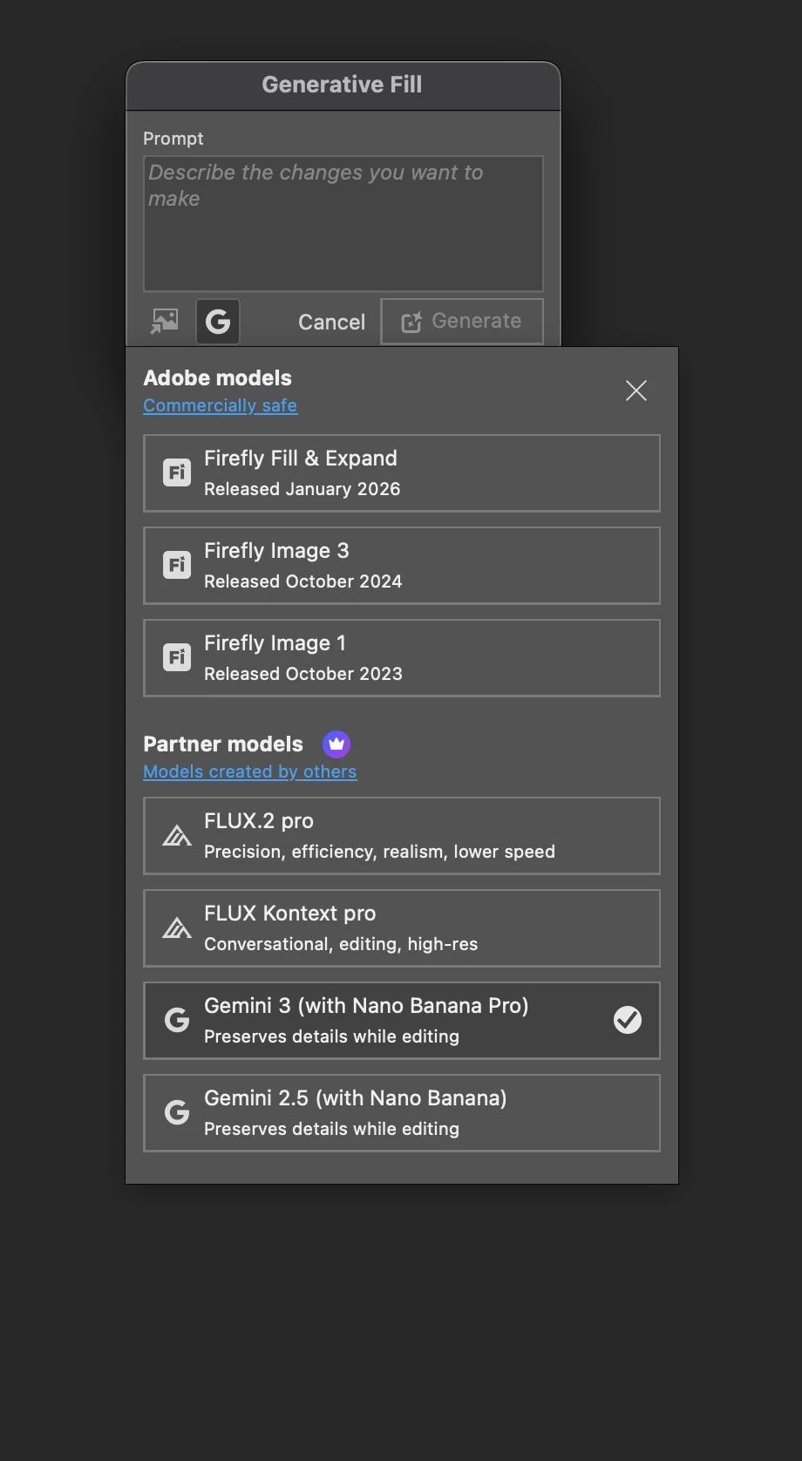The height and width of the screenshot is (1461, 802).
Task: Choose the Firefly Fill & Expand model
Action: 402,473
